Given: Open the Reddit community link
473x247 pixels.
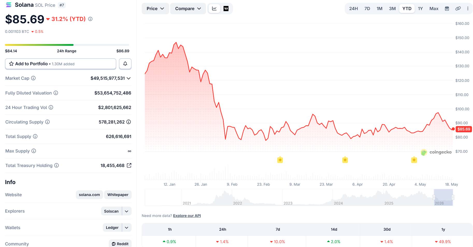Looking at the screenshot, I should pos(120,244).
